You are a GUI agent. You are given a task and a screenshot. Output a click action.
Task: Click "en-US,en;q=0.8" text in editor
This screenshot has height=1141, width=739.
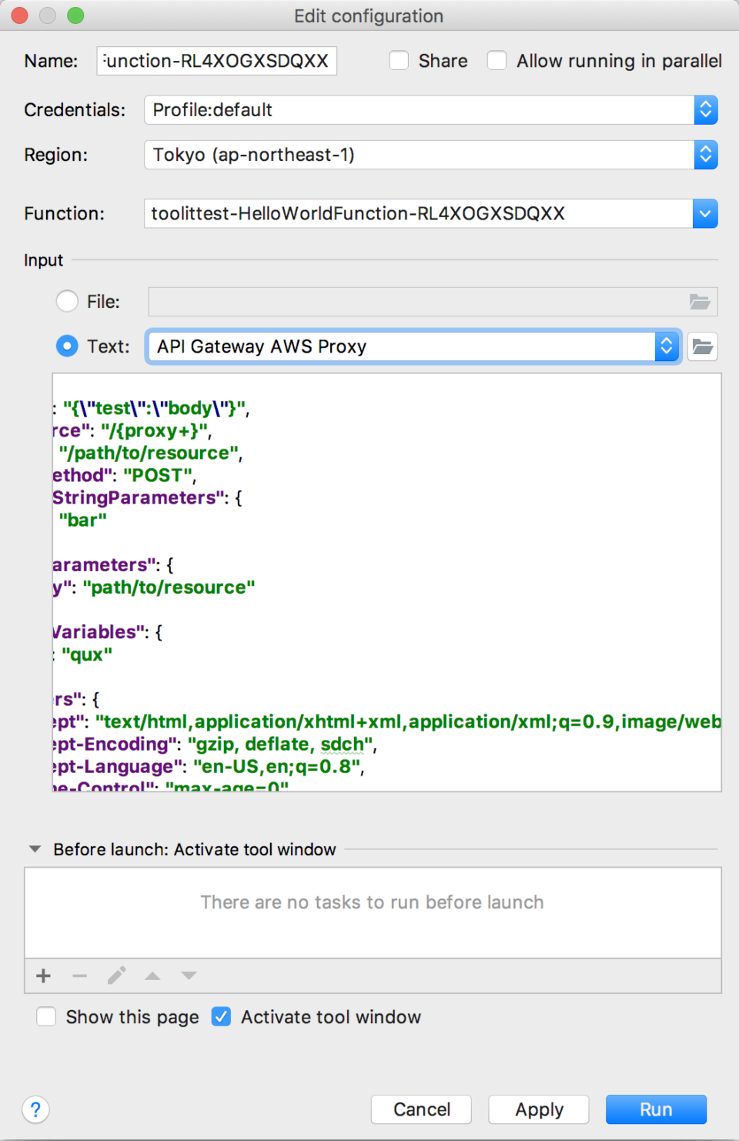276,766
